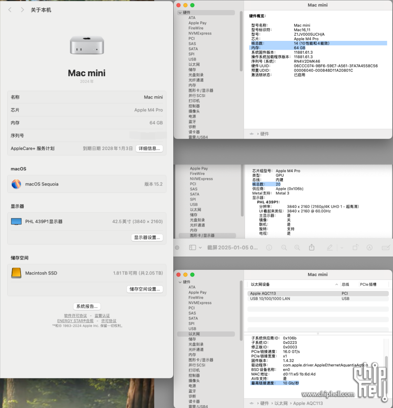Click the Macintosh SSD drive icon
The width and height of the screenshot is (393, 408).
click(x=16, y=273)
